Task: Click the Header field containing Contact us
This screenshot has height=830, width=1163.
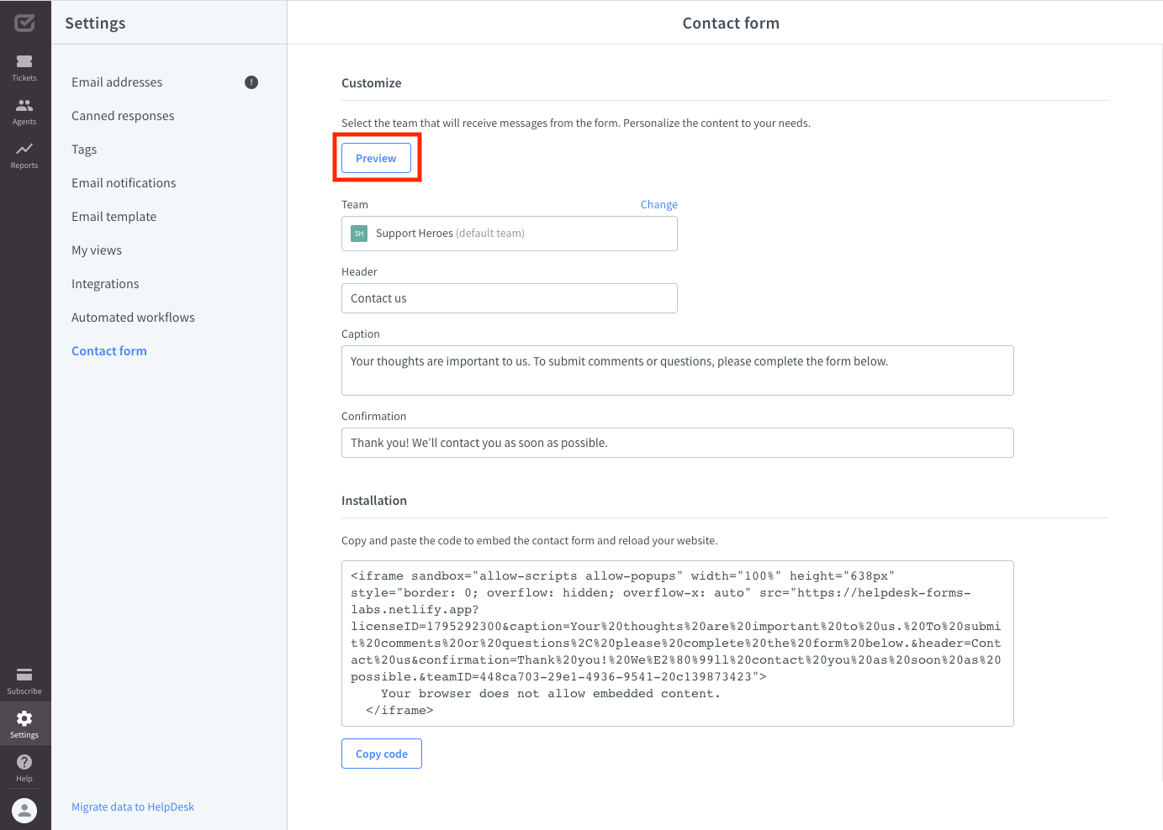Action: (x=510, y=297)
